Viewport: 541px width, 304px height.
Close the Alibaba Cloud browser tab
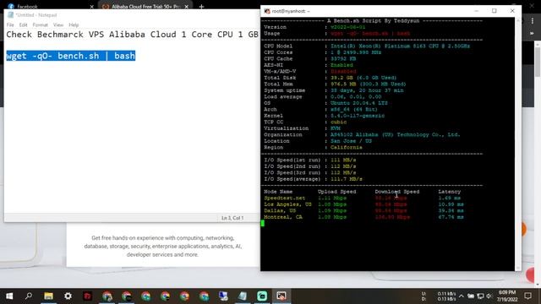point(186,7)
